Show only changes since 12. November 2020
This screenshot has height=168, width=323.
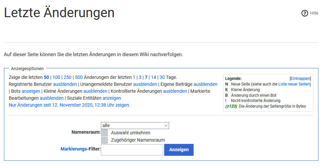click(x=69, y=105)
